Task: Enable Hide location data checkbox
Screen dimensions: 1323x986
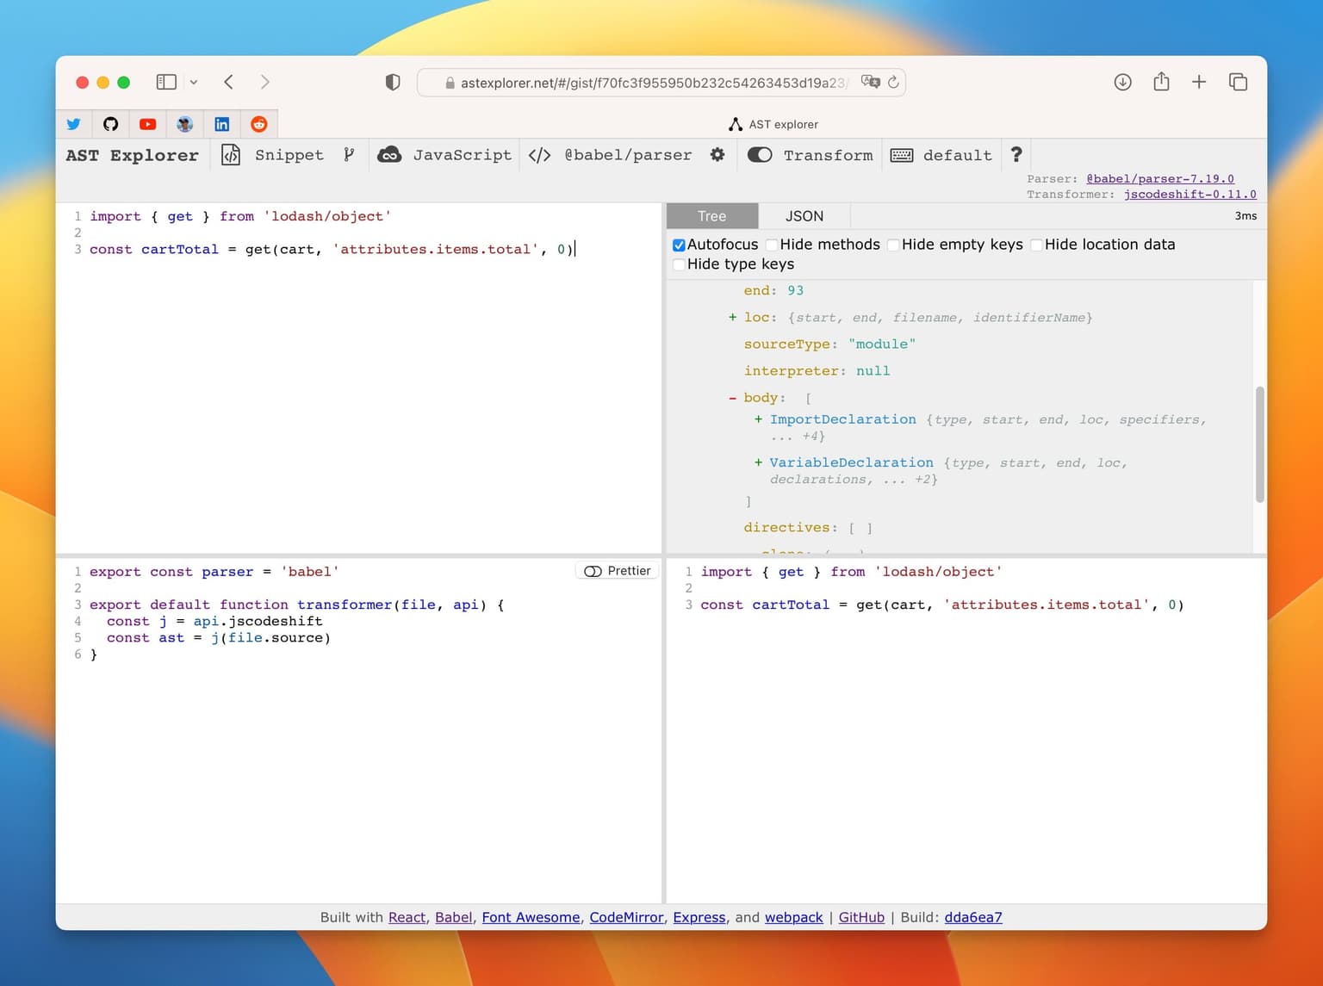Action: pos(1036,245)
